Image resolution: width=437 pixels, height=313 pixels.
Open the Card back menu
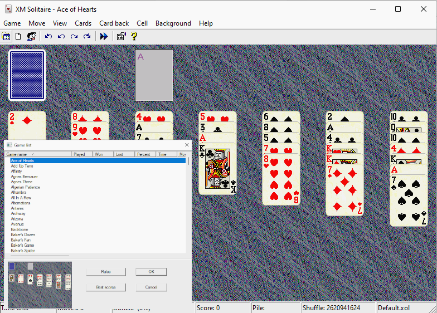[x=114, y=23]
